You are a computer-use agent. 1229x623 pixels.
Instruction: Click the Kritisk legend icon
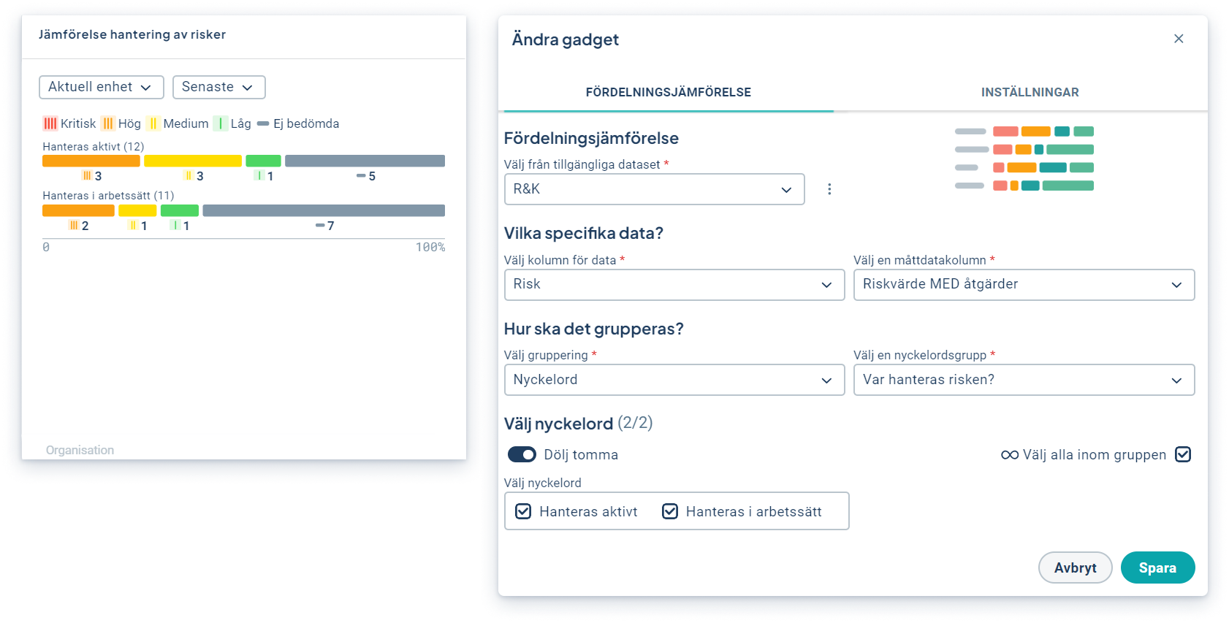50,123
